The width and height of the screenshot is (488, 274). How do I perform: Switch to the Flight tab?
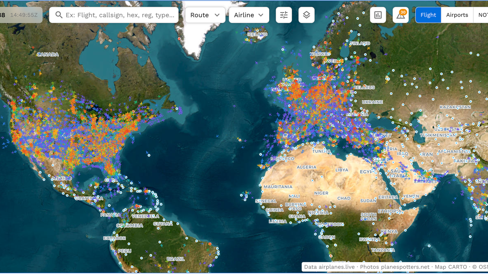click(428, 15)
